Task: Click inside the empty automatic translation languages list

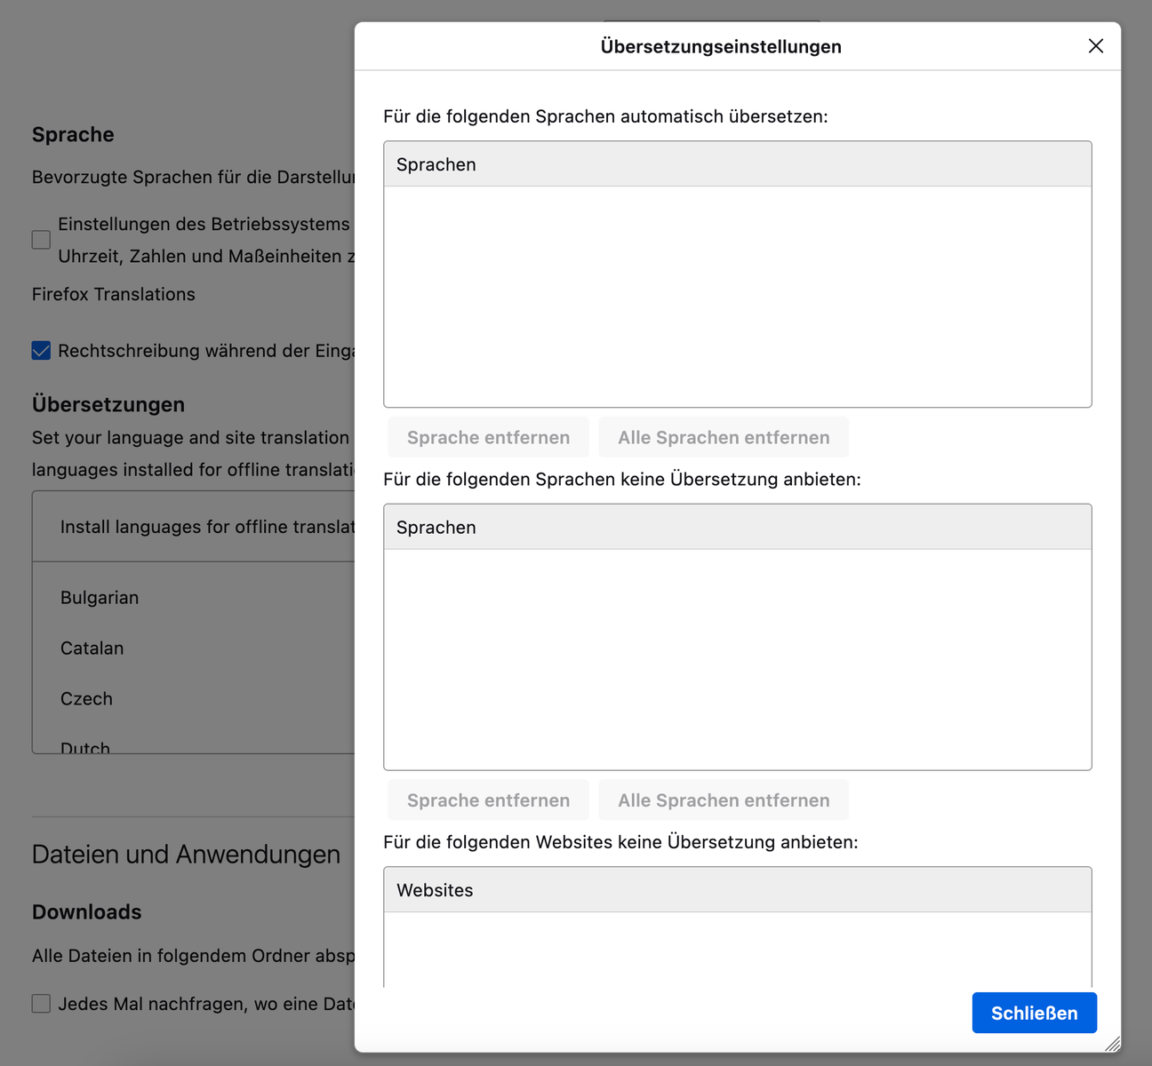Action: tap(737, 297)
